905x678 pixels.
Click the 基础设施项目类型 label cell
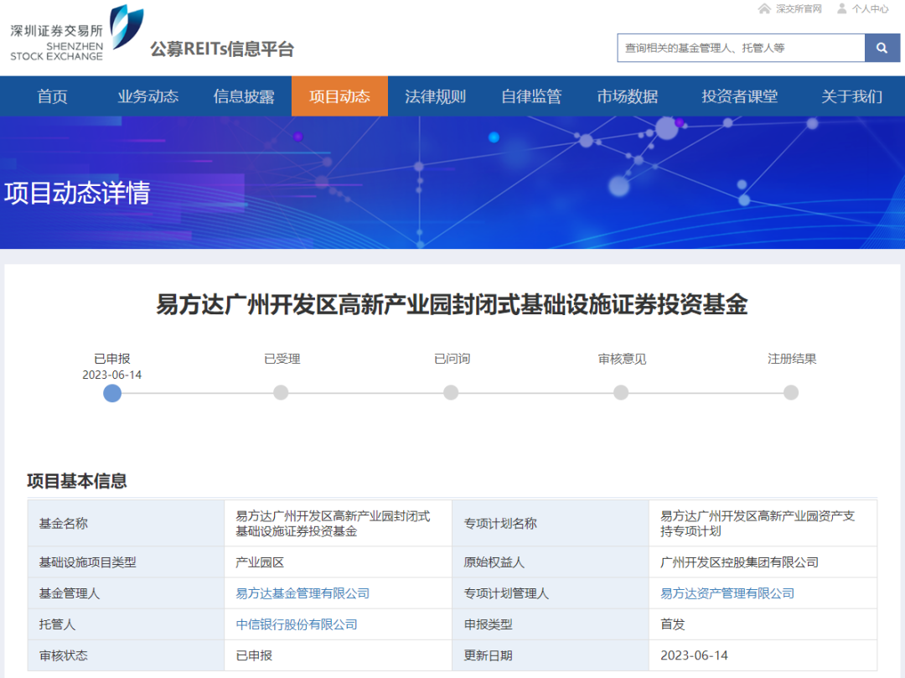[126, 562]
